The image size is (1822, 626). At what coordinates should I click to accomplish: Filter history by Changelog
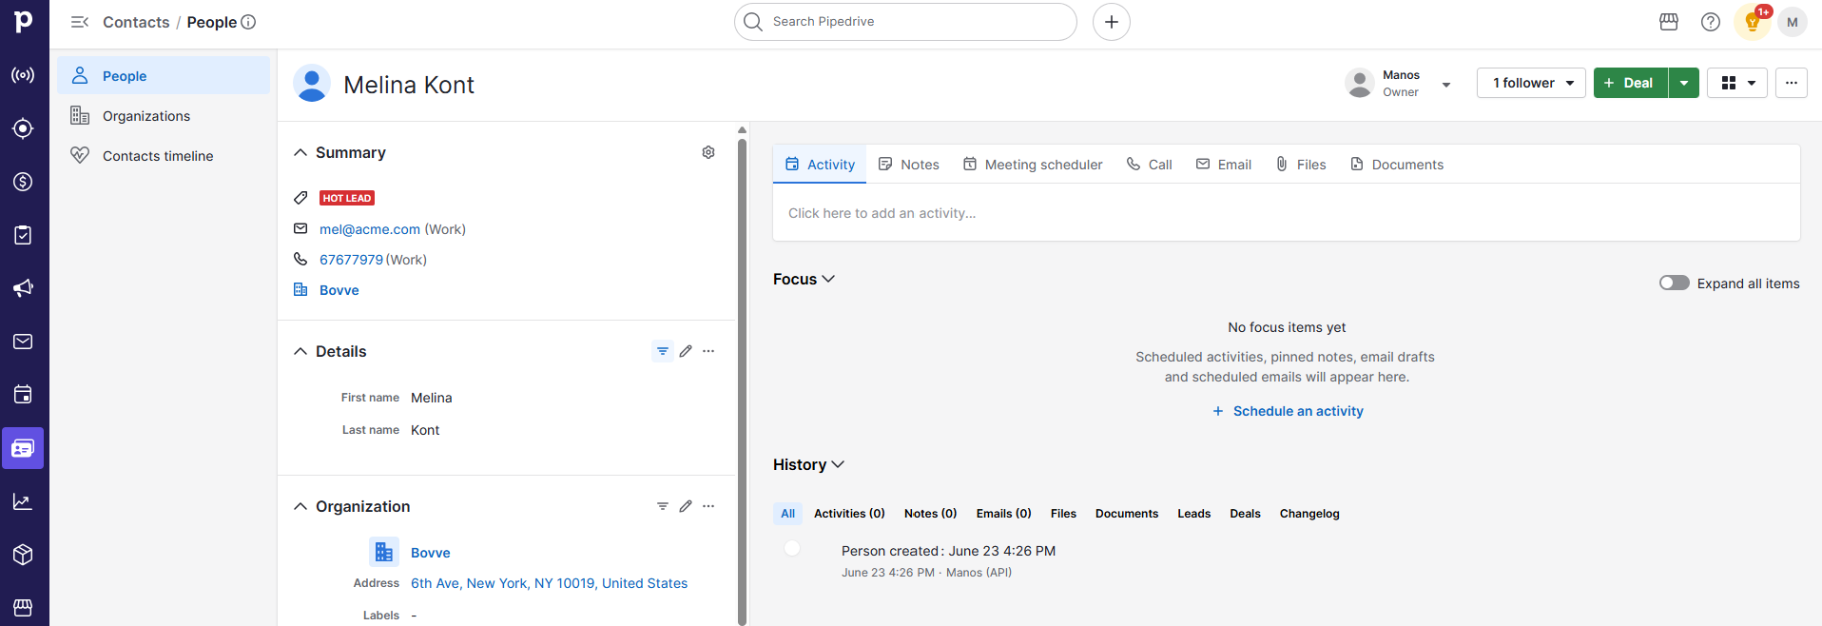1309,514
